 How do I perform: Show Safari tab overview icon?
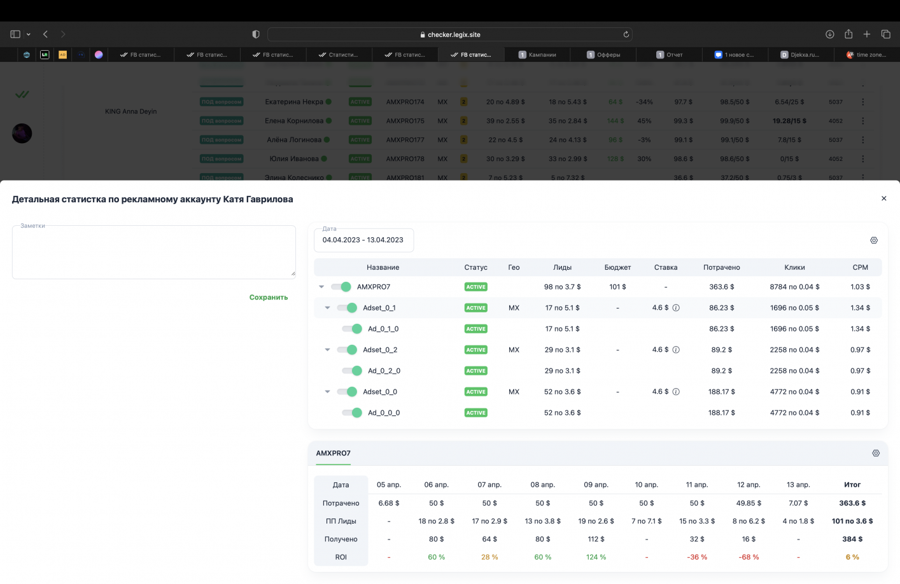pyautogui.click(x=885, y=34)
